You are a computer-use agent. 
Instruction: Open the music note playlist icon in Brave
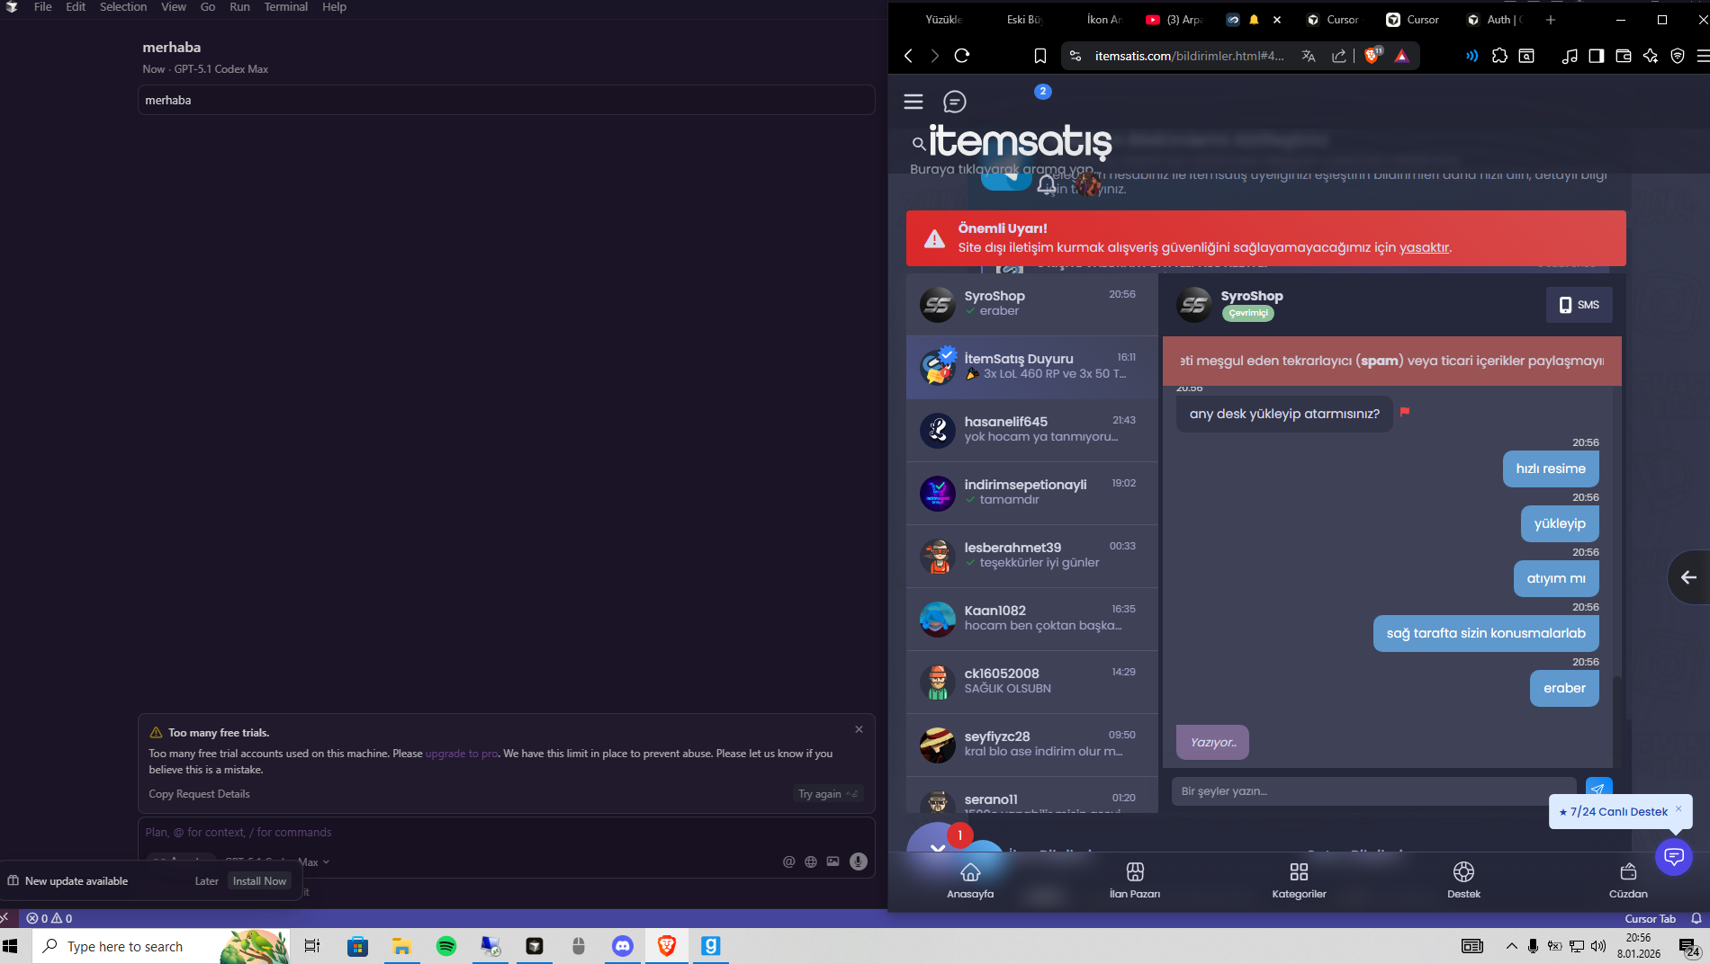click(1570, 56)
